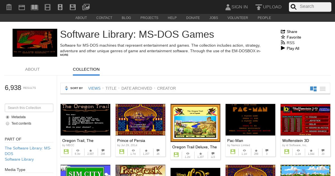
Task: Open the Oregon Trail, The thumbnail
Action: 85,120
